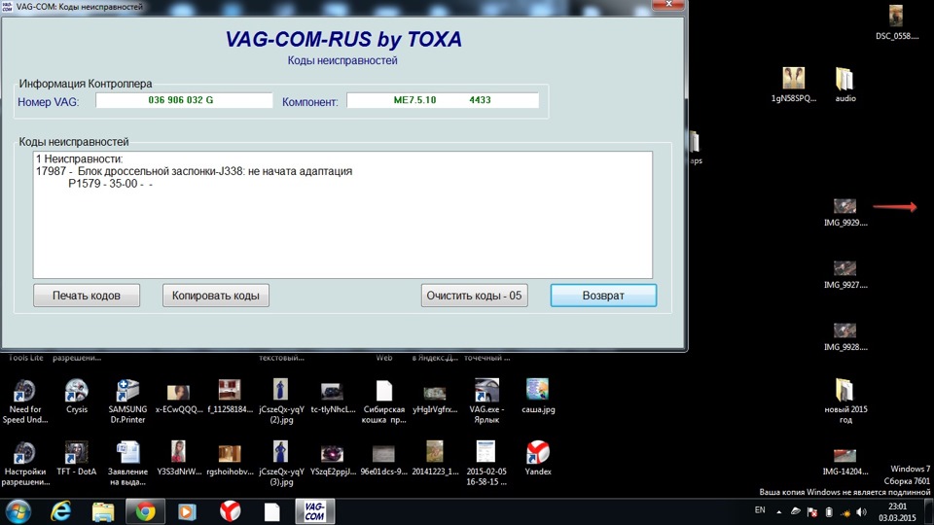Select the Компонент field ME7.5.10 4433
The width and height of the screenshot is (934, 525).
(x=443, y=100)
